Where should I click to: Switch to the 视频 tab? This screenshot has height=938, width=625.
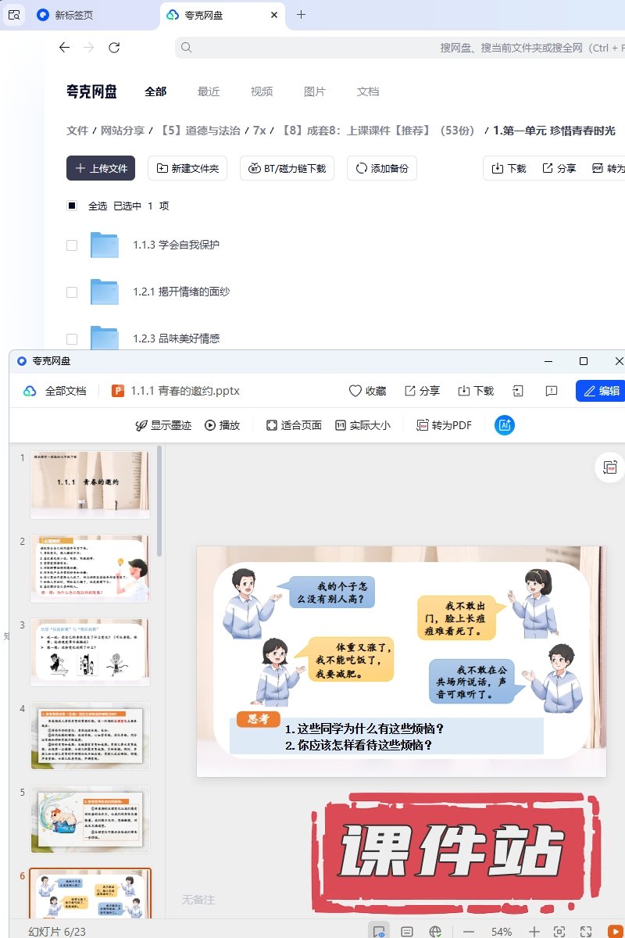(x=262, y=91)
